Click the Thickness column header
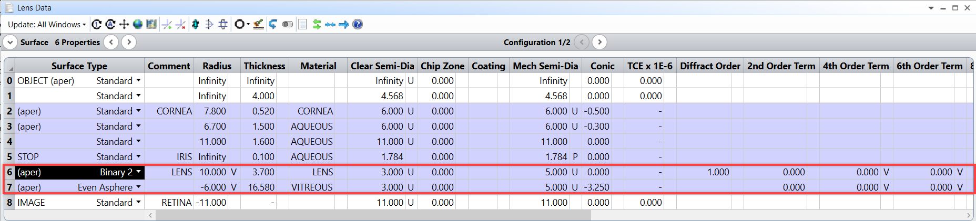This screenshot has height=221, width=976. tap(265, 66)
